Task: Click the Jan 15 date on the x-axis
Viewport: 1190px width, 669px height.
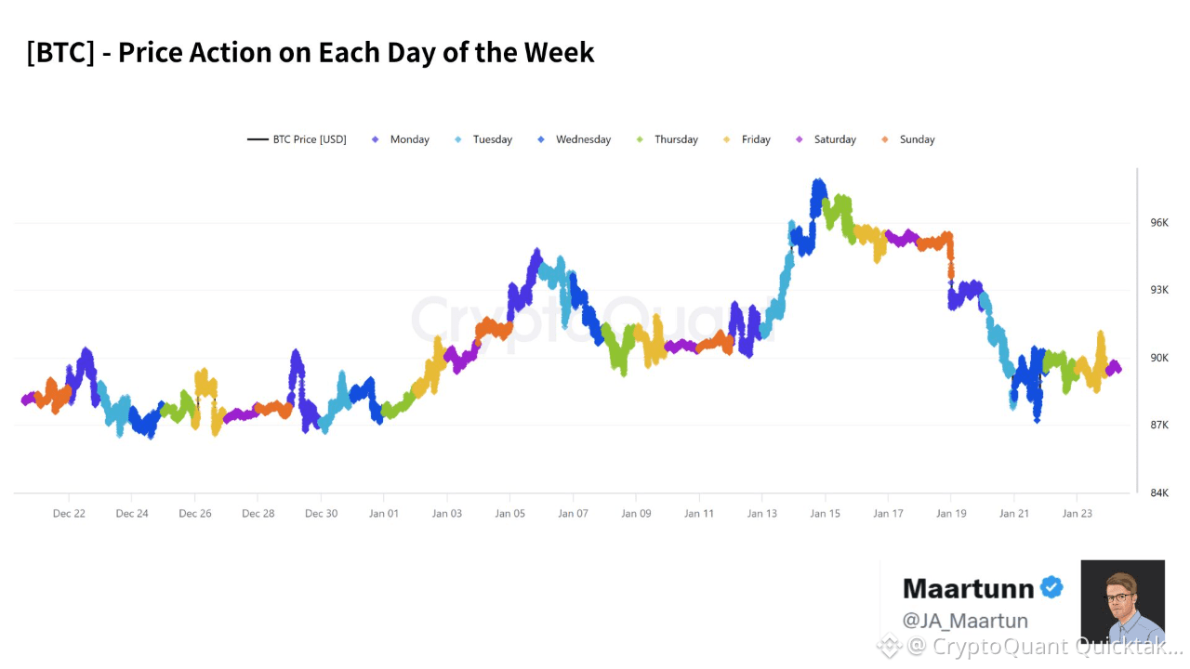Action: [x=825, y=513]
